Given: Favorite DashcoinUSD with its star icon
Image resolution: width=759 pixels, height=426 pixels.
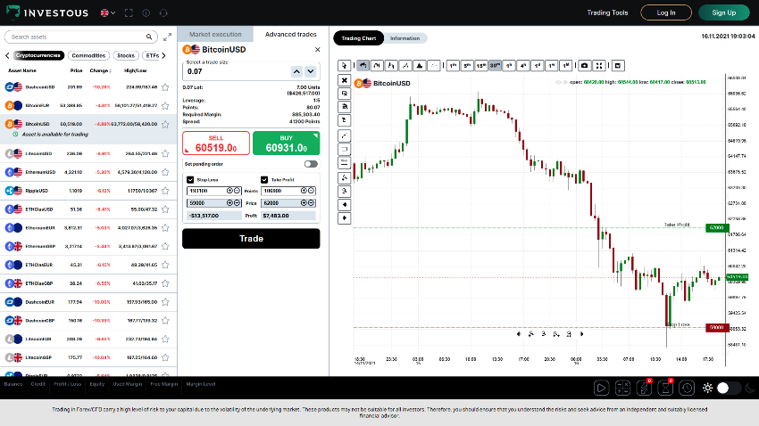Looking at the screenshot, I should tap(165, 87).
